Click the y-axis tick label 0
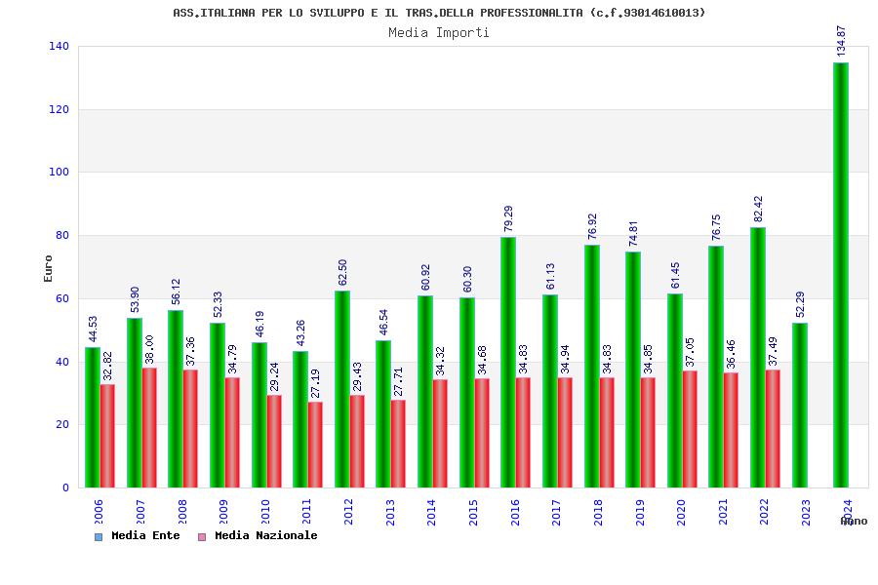878x585 pixels. pyautogui.click(x=66, y=487)
